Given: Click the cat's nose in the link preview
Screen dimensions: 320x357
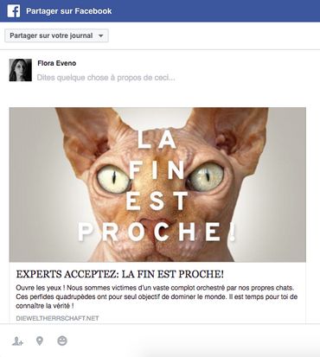Looking at the screenshot, I should (156, 222).
